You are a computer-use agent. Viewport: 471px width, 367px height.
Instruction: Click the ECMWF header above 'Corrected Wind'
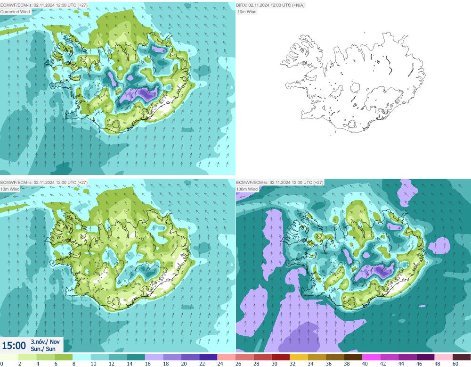(44, 5)
